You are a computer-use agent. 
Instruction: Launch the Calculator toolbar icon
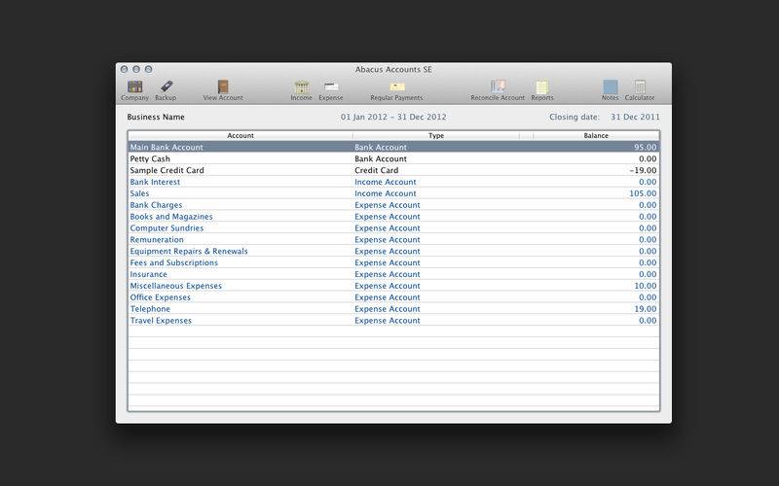(640, 90)
